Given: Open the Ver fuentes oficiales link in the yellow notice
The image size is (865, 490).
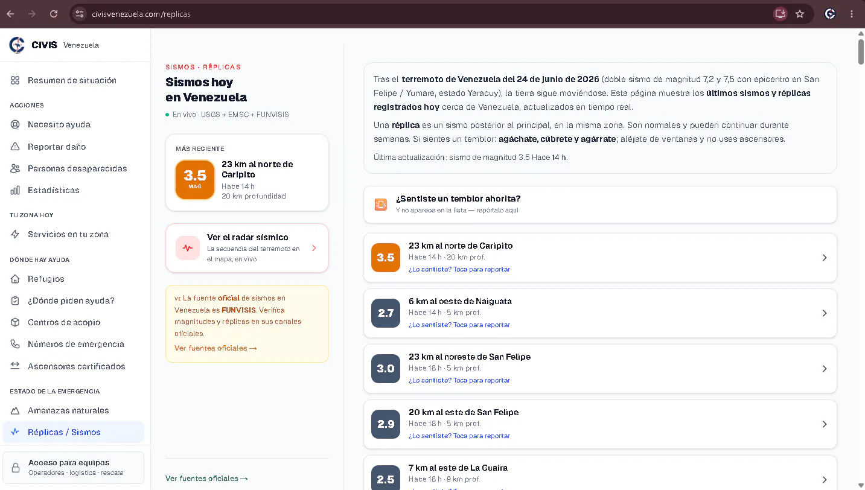Looking at the screenshot, I should tap(215, 348).
